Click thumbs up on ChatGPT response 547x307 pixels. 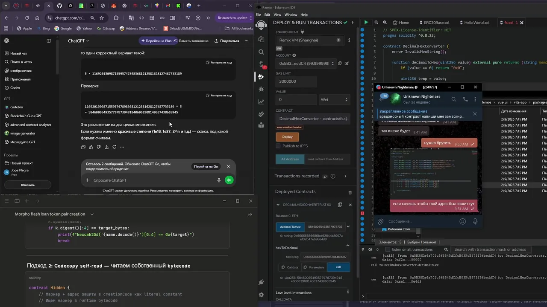pyautogui.click(x=91, y=147)
